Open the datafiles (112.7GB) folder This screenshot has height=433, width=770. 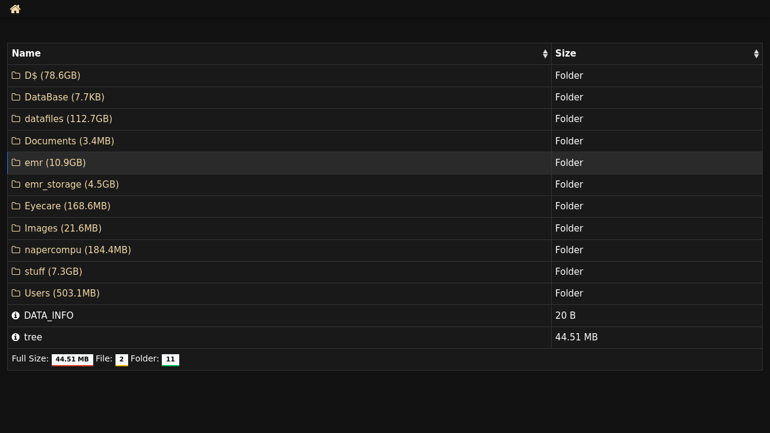(69, 119)
